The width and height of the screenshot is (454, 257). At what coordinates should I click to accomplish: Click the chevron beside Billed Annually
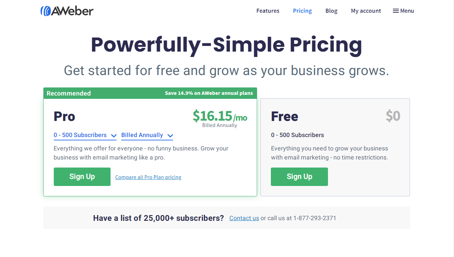[x=170, y=136]
